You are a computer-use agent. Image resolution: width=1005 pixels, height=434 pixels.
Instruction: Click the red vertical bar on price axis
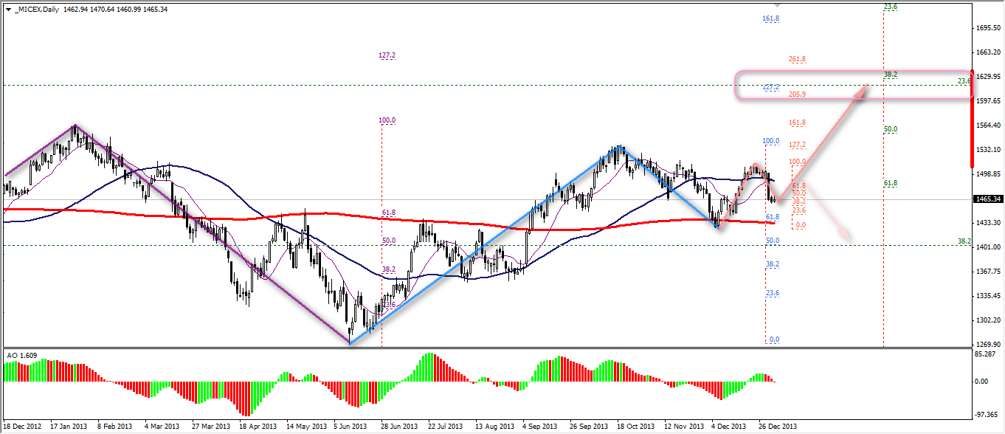click(x=972, y=118)
